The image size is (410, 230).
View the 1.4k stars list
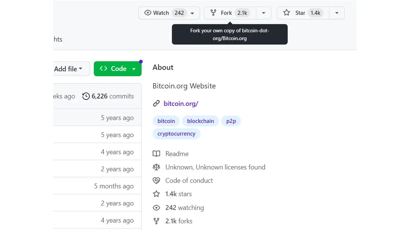(178, 194)
